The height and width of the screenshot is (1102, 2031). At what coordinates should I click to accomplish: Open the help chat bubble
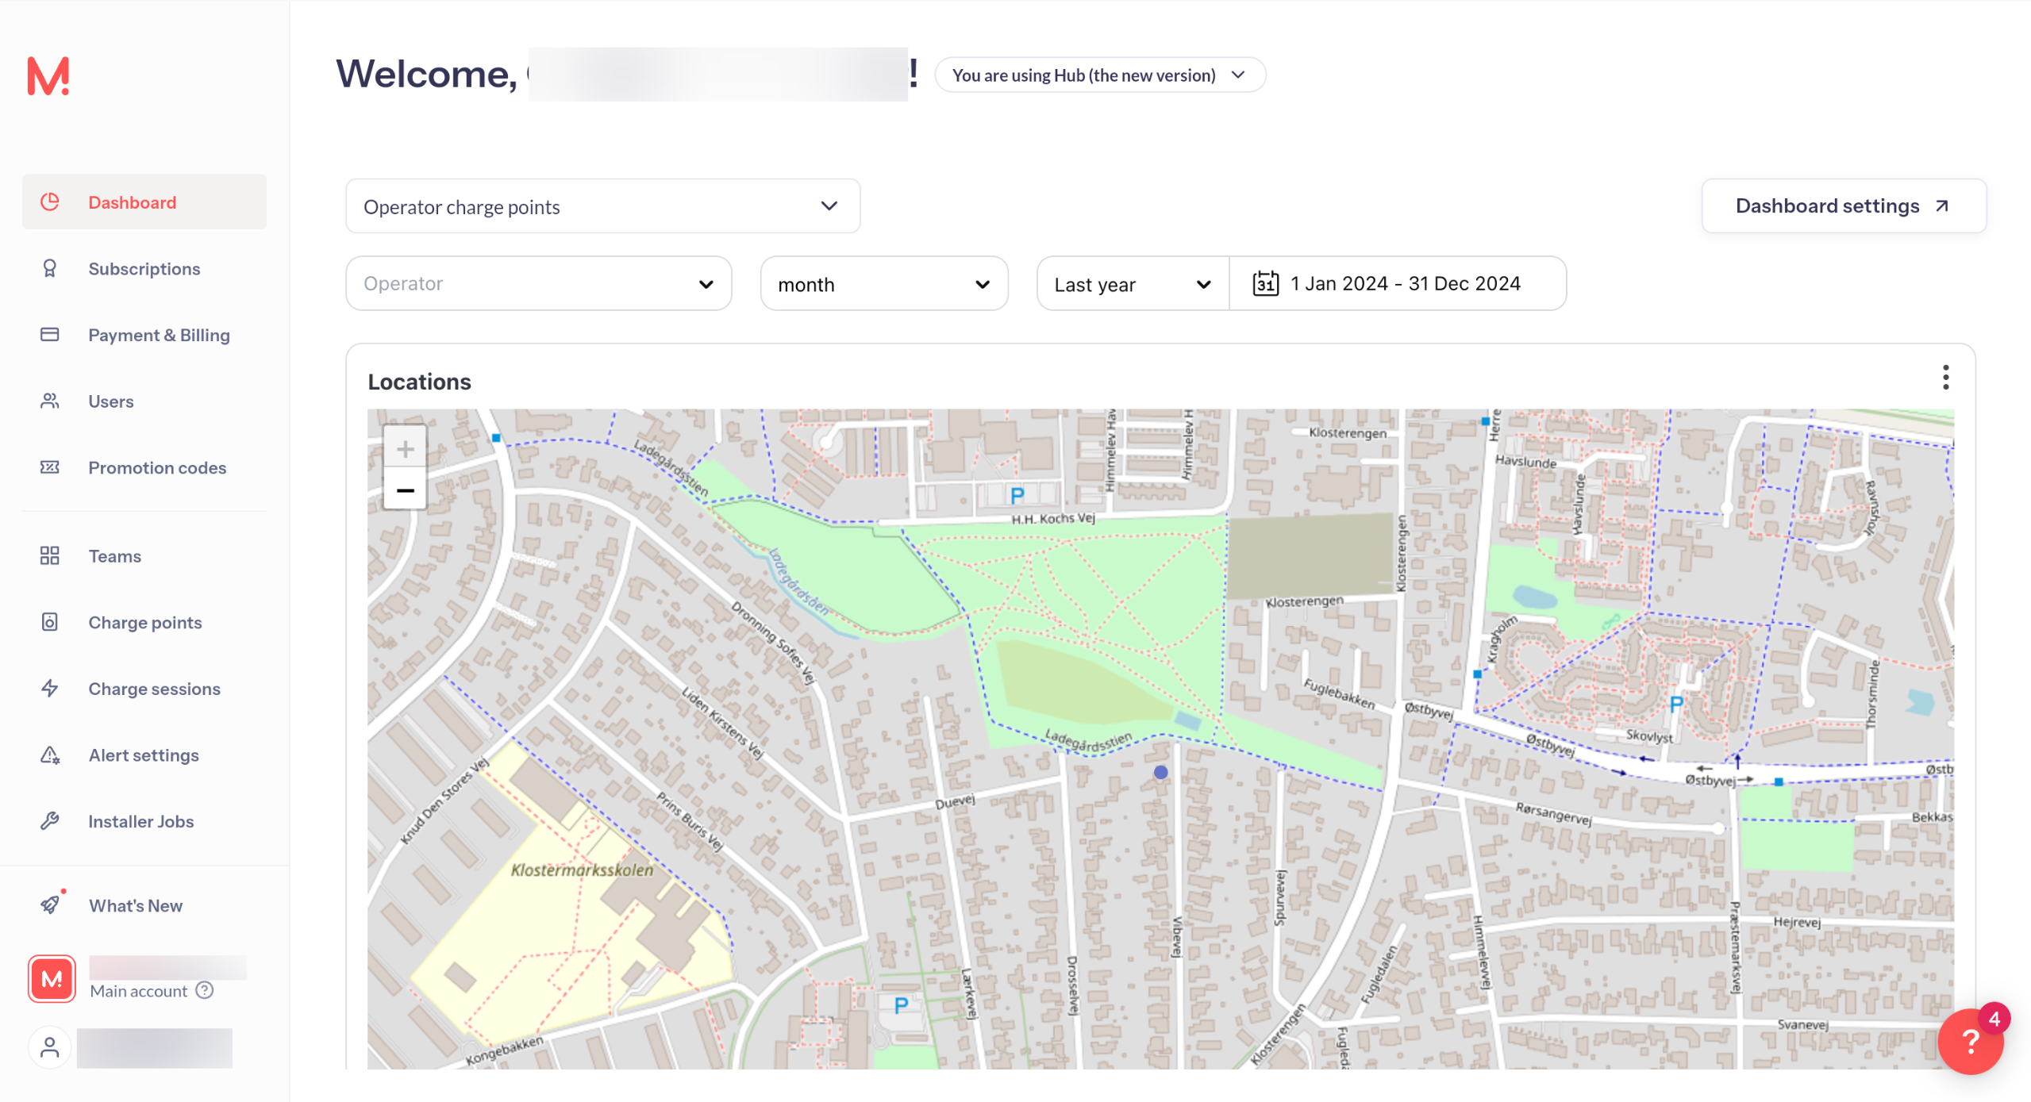click(x=1969, y=1041)
